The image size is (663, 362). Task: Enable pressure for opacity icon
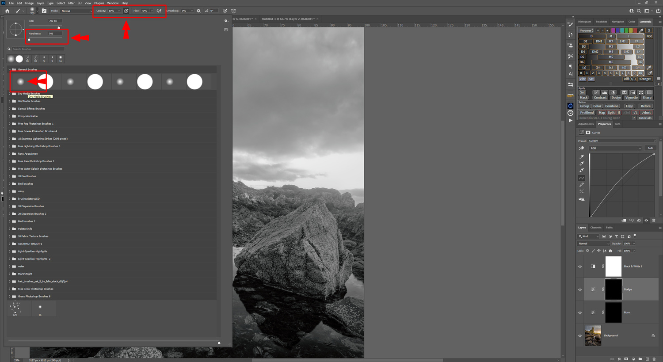point(126,11)
